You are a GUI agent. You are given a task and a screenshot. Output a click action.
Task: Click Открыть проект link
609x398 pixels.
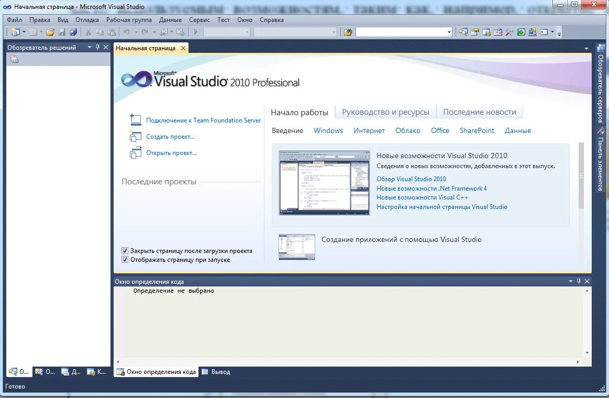[x=171, y=153]
